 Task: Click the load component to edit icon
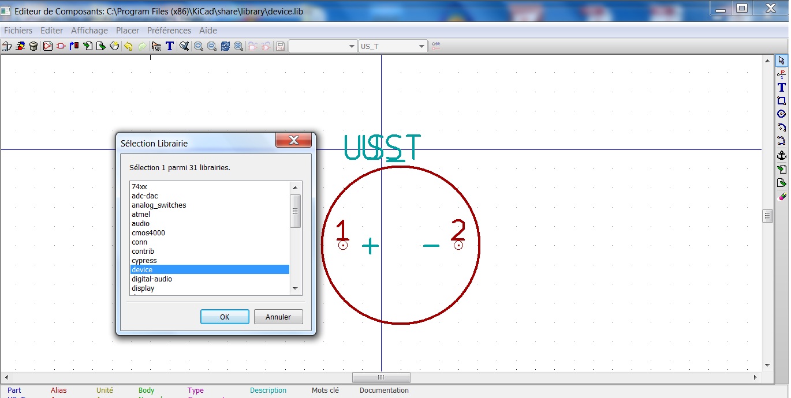[x=61, y=46]
